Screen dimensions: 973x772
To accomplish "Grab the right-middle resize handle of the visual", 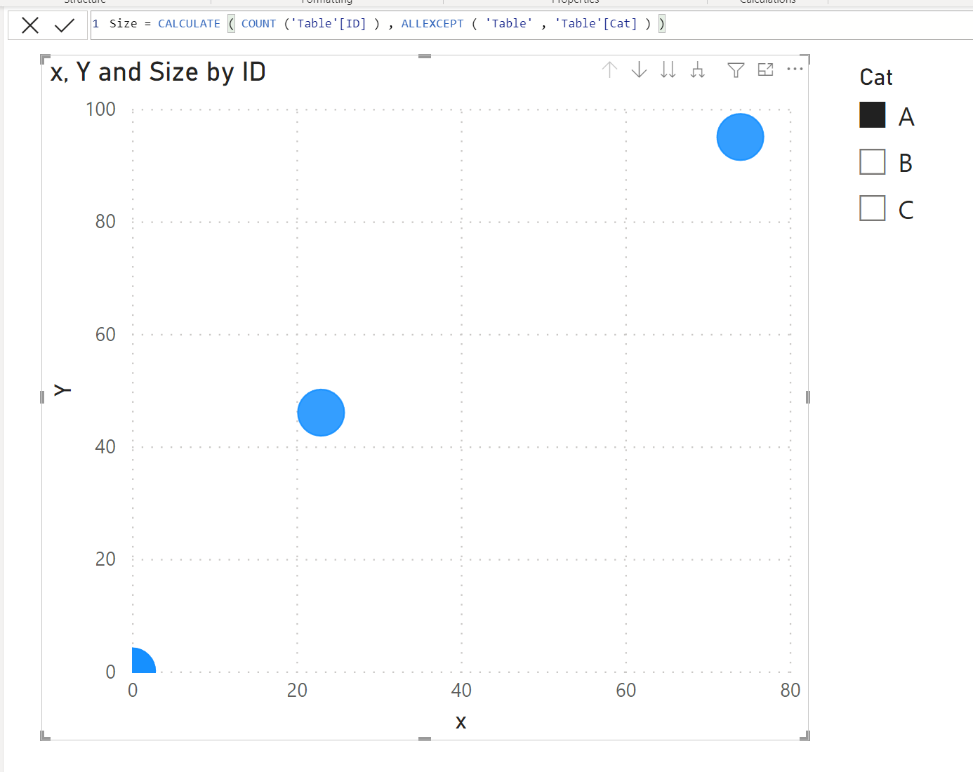I will 808,397.
